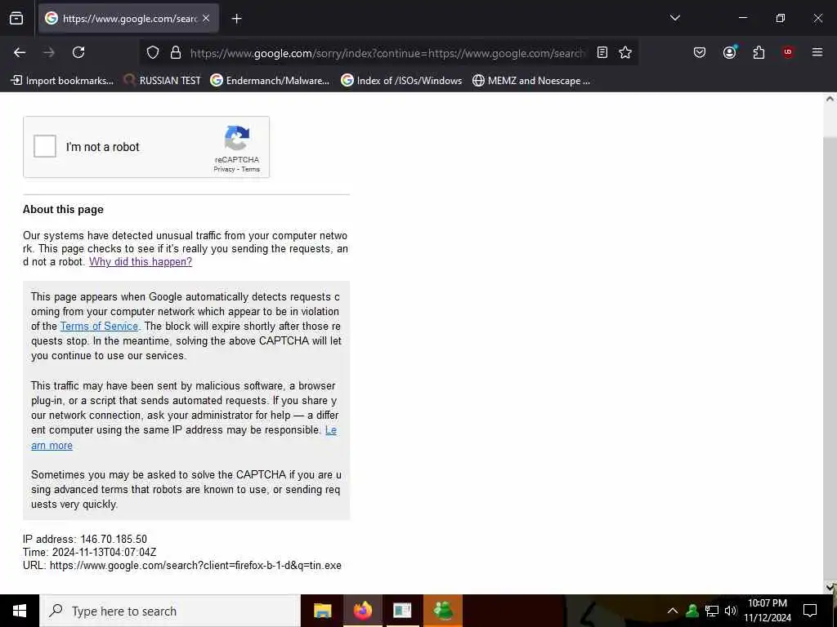Open Terms of Service link
The height and width of the screenshot is (627, 837).
pyautogui.click(x=99, y=327)
